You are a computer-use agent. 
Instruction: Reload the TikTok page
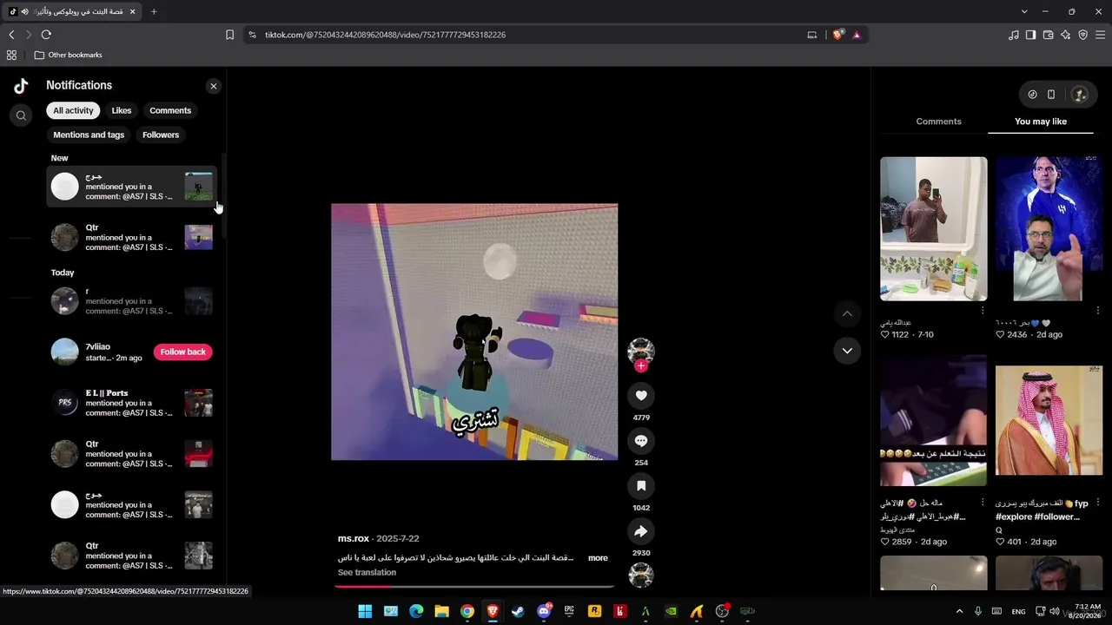pos(46,35)
